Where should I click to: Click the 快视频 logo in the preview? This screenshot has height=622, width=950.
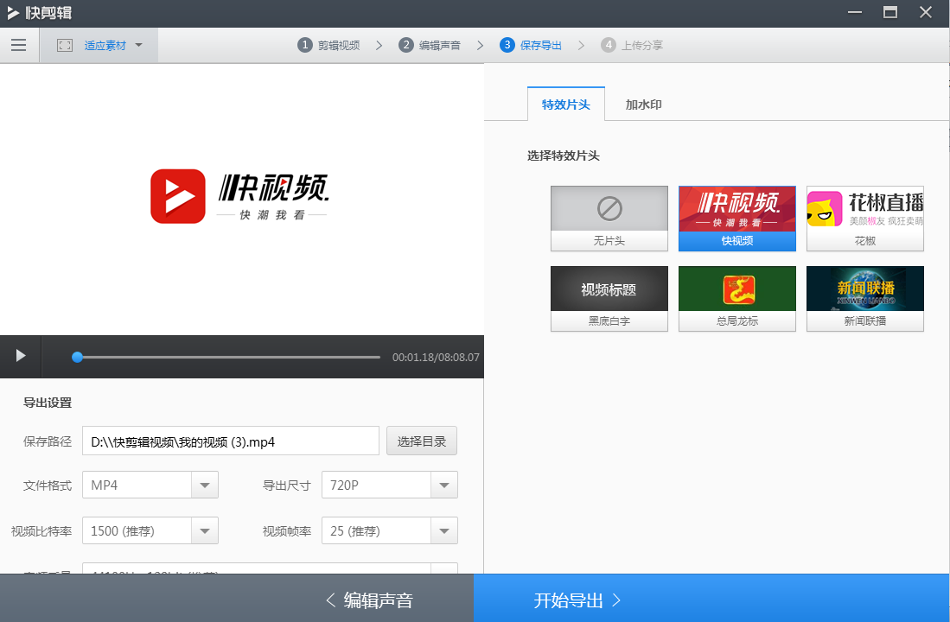coord(240,196)
